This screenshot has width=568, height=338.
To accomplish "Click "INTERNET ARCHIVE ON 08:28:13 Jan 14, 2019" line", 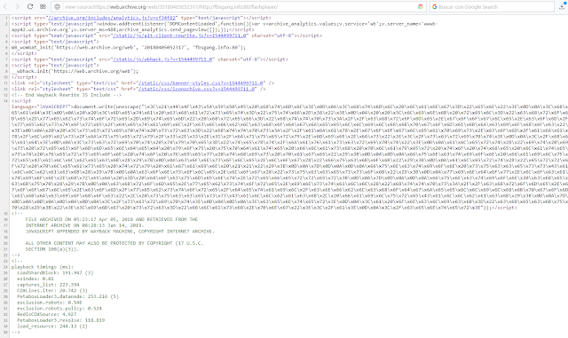I will [85, 225].
